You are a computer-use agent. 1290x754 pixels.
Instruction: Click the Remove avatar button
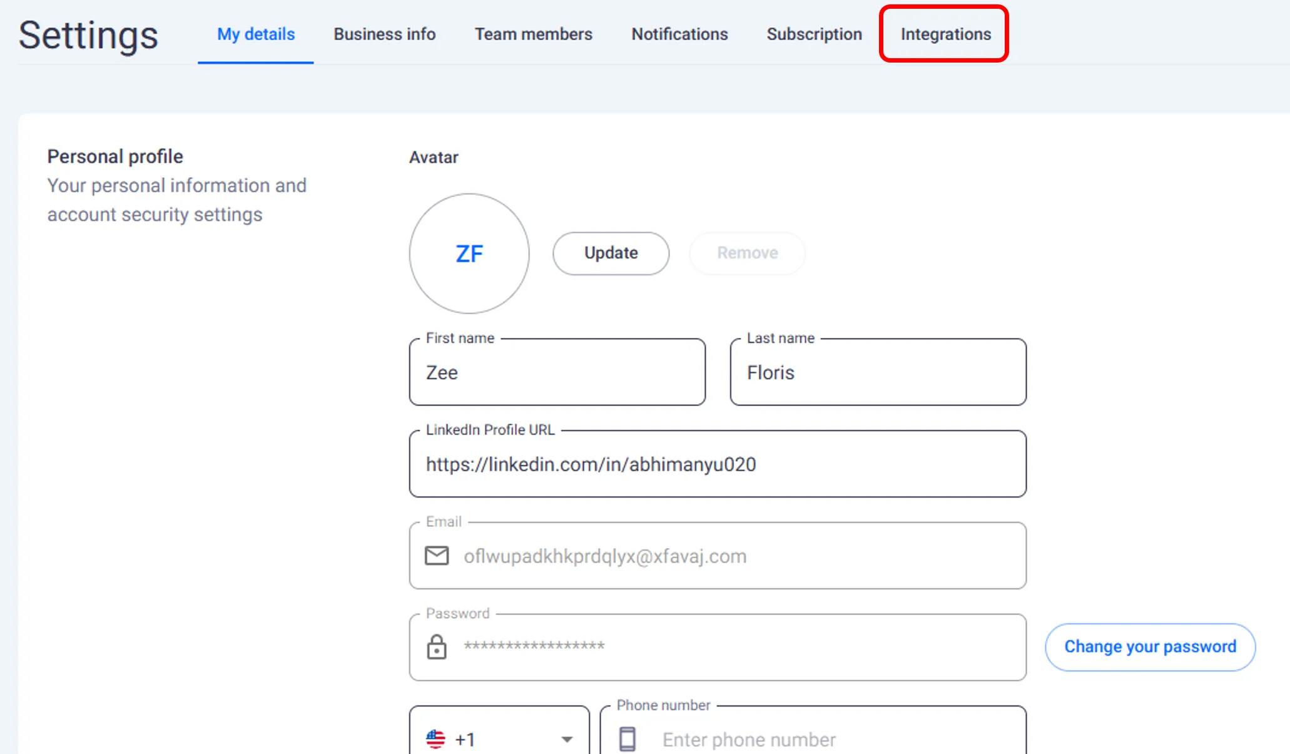coord(747,253)
